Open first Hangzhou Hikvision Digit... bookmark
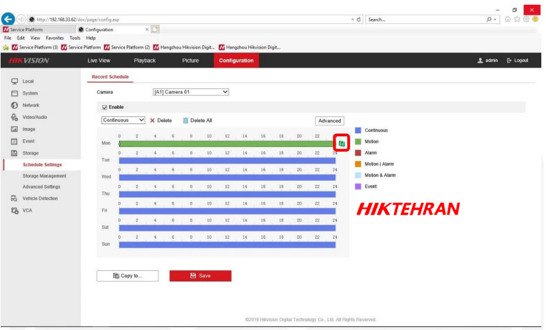The height and width of the screenshot is (330, 546). pos(184,47)
